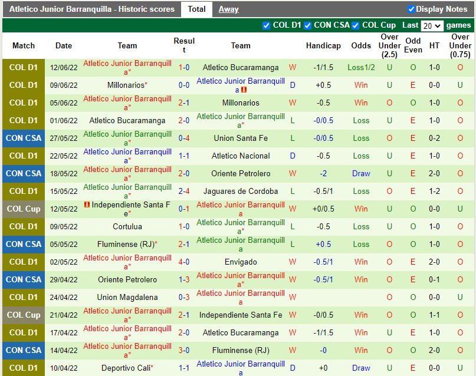This screenshot has width=476, height=376.
Task: Open the Oriente Petrolero team link
Action: pyautogui.click(x=241, y=173)
